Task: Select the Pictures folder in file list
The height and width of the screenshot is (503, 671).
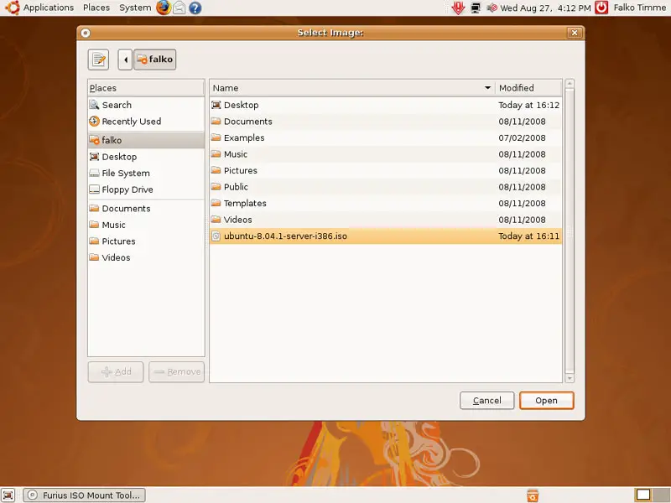Action: 386,171
